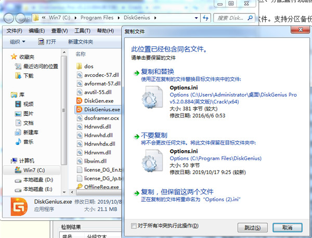
Task: Open the 音乐 library
Action: (24, 142)
